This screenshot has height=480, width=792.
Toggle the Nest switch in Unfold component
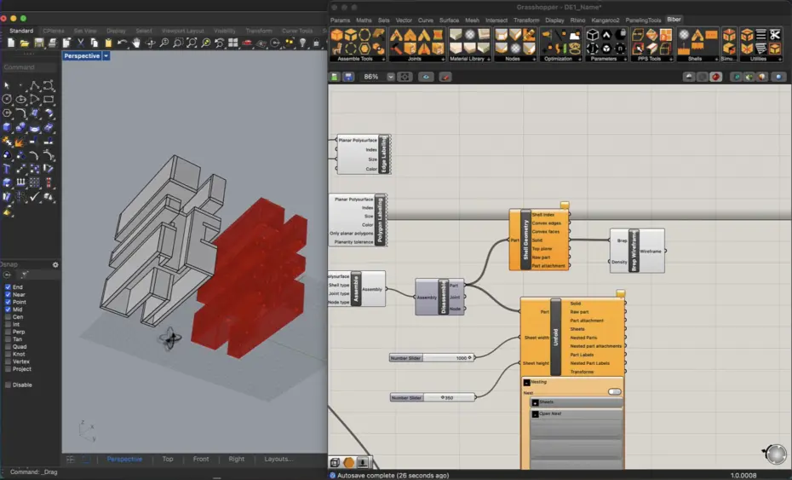pyautogui.click(x=614, y=392)
